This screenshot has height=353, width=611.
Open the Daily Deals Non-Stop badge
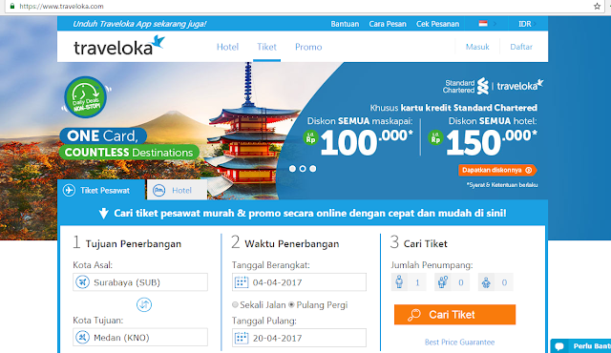(x=86, y=97)
